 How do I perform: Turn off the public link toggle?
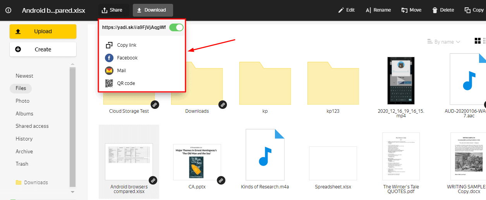[x=176, y=27]
